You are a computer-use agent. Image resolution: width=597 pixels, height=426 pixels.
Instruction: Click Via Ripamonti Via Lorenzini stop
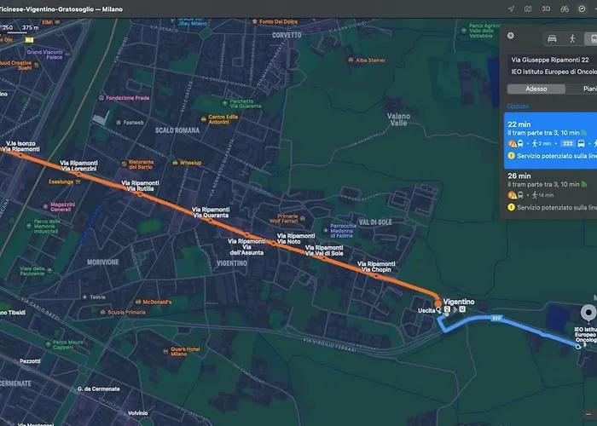(78, 175)
